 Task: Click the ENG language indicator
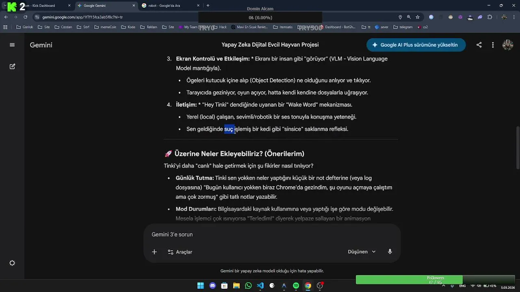tap(462, 286)
